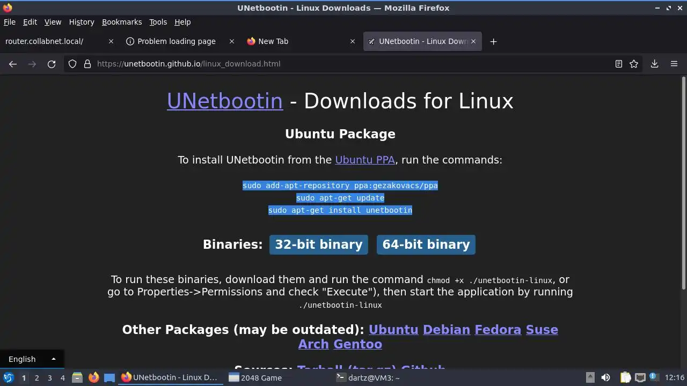Image resolution: width=687 pixels, height=386 pixels.
Task: Open the History menu
Action: click(x=82, y=22)
